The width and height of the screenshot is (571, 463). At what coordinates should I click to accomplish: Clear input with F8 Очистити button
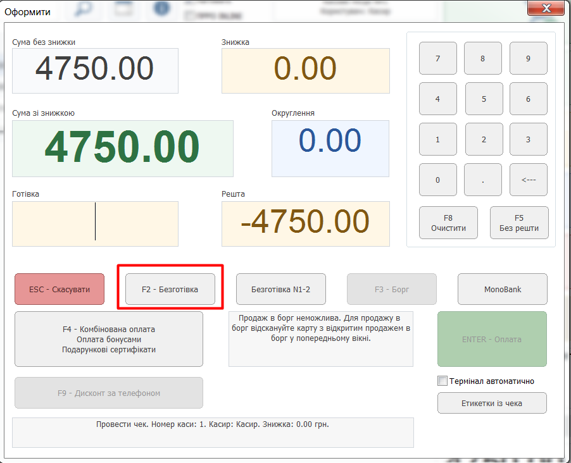[448, 223]
